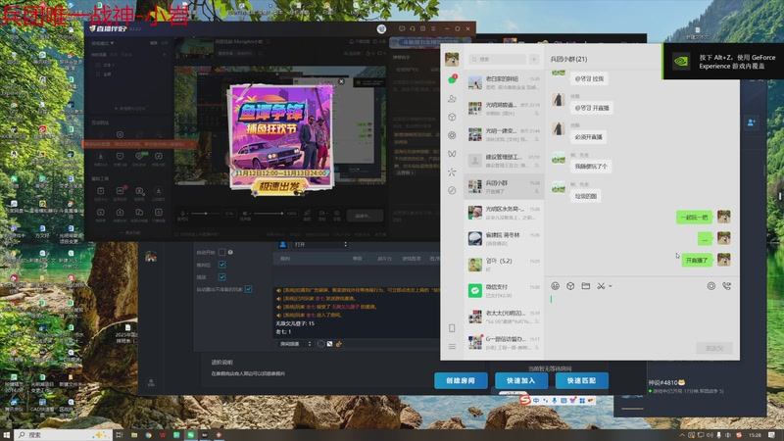Click the headset support icon in streaming app title bar

pyautogui.click(x=413, y=29)
